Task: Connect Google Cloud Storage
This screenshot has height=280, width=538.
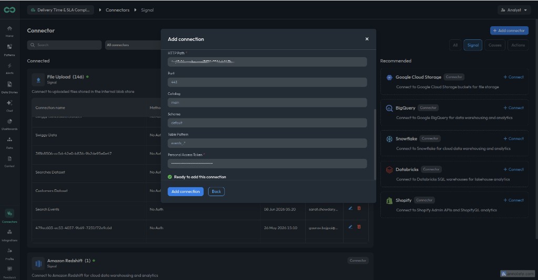Action: [513, 77]
